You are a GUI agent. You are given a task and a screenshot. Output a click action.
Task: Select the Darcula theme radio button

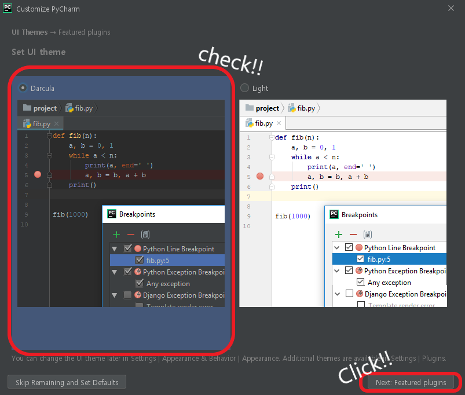(23, 88)
